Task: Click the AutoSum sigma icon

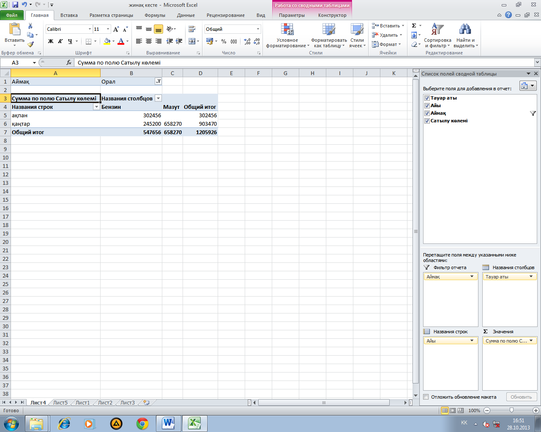Action: point(414,26)
